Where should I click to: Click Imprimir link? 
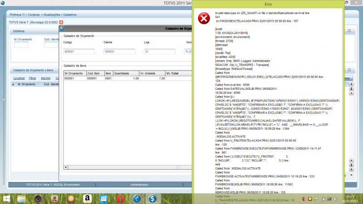(x=46, y=78)
